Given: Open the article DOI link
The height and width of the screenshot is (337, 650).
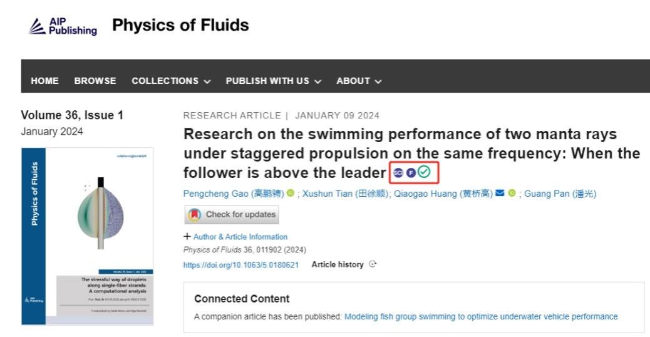Looking at the screenshot, I should [x=240, y=265].
